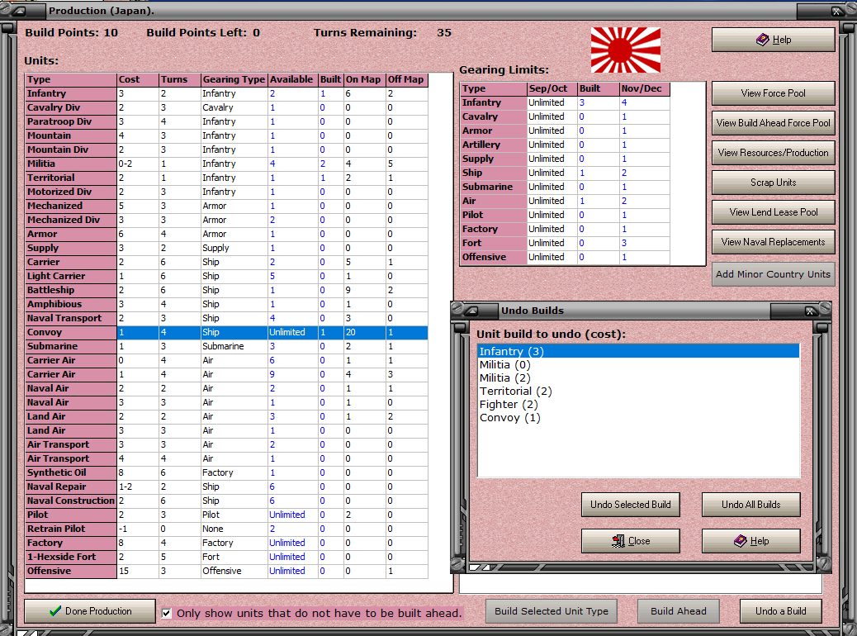857x636 pixels.
Task: Undo the selected Infantry build
Action: 630,504
